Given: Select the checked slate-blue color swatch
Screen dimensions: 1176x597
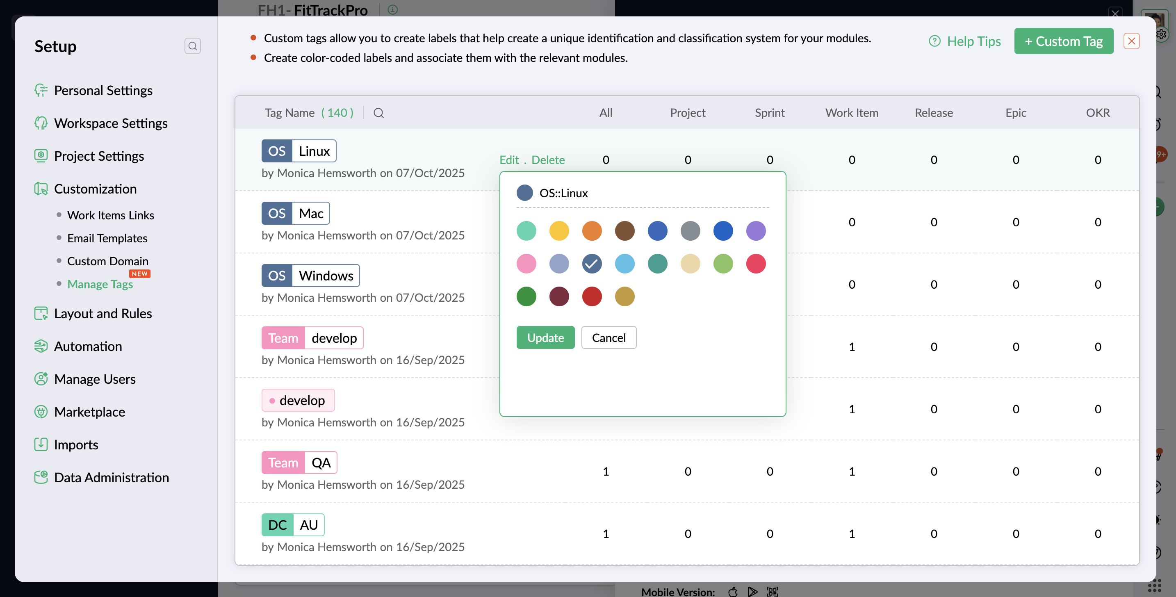Looking at the screenshot, I should click(x=592, y=264).
